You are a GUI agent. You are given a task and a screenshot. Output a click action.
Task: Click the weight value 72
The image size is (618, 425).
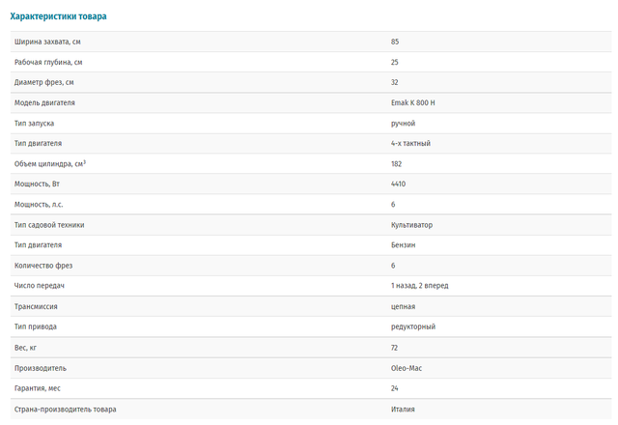point(395,347)
